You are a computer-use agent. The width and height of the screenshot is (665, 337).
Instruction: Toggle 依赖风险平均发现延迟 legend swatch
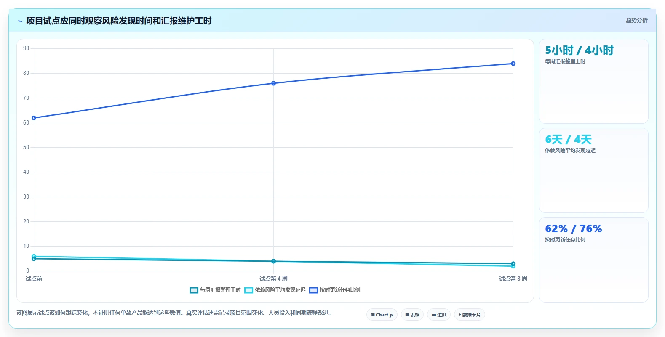pos(248,290)
